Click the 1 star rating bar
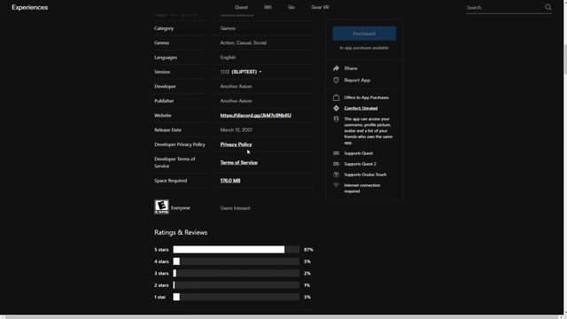The height and width of the screenshot is (319, 567). point(237,297)
